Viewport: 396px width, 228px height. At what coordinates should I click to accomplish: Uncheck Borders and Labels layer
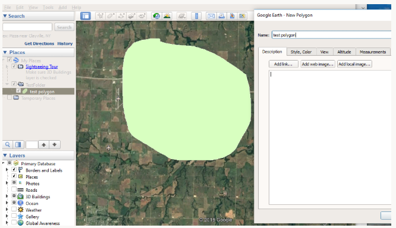[x=14, y=169]
